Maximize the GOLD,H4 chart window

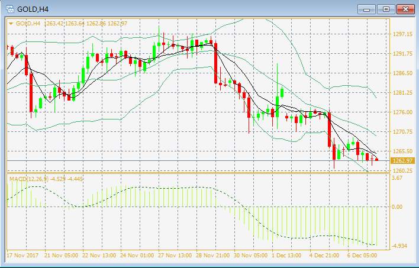386,9
